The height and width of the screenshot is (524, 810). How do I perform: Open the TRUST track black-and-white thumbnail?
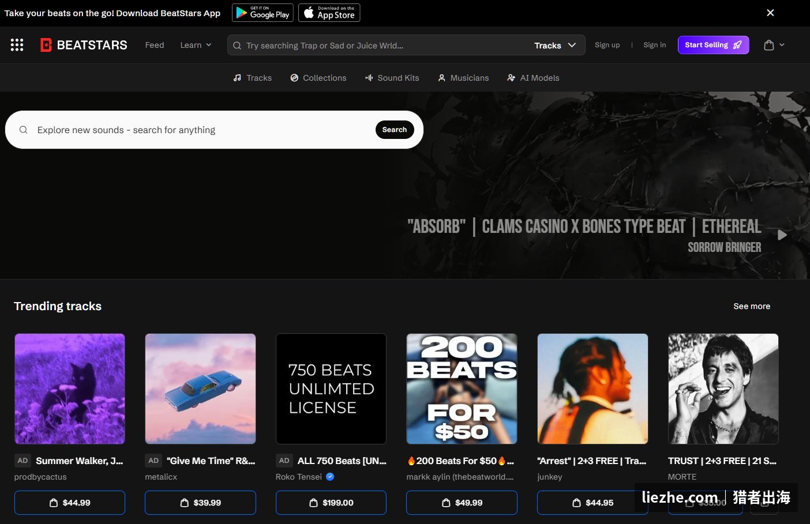[723, 389]
